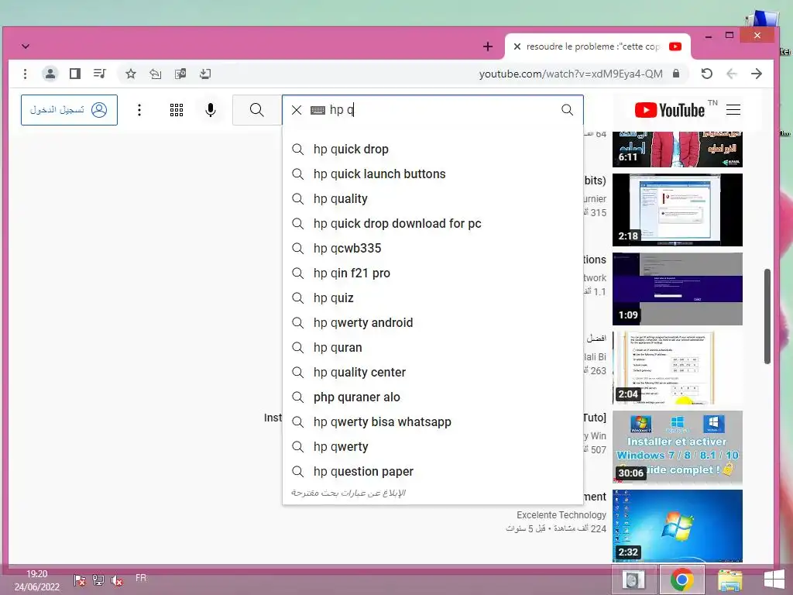Open the 2:18 video thumbnail

click(x=677, y=210)
